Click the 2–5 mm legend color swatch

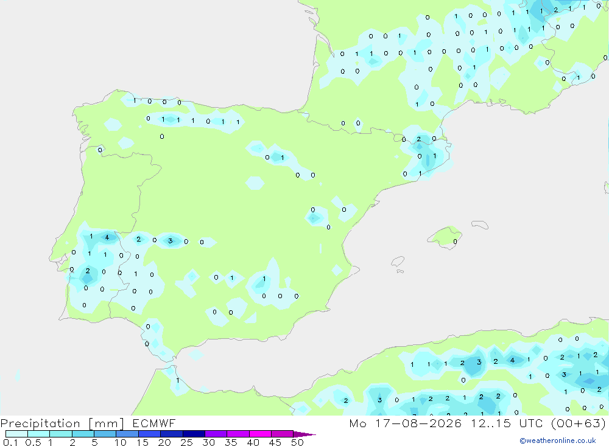(x=83, y=434)
